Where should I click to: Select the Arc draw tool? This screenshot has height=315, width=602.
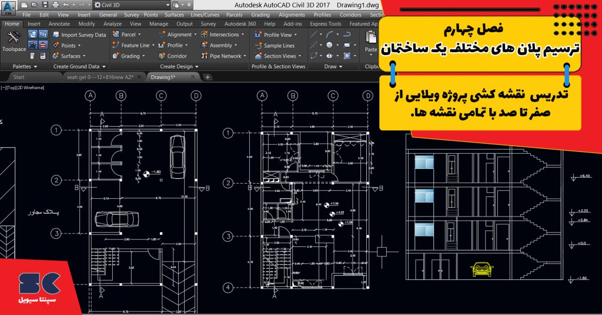click(x=329, y=34)
